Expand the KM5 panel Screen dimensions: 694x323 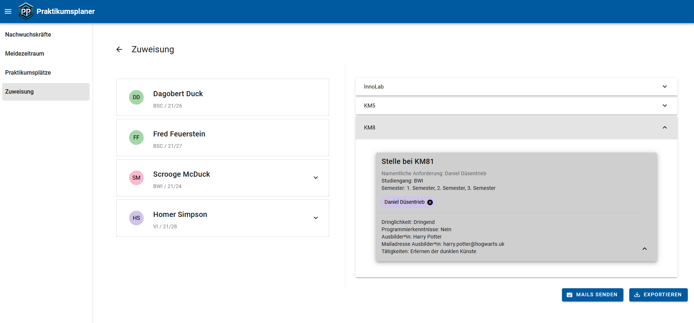pos(664,106)
